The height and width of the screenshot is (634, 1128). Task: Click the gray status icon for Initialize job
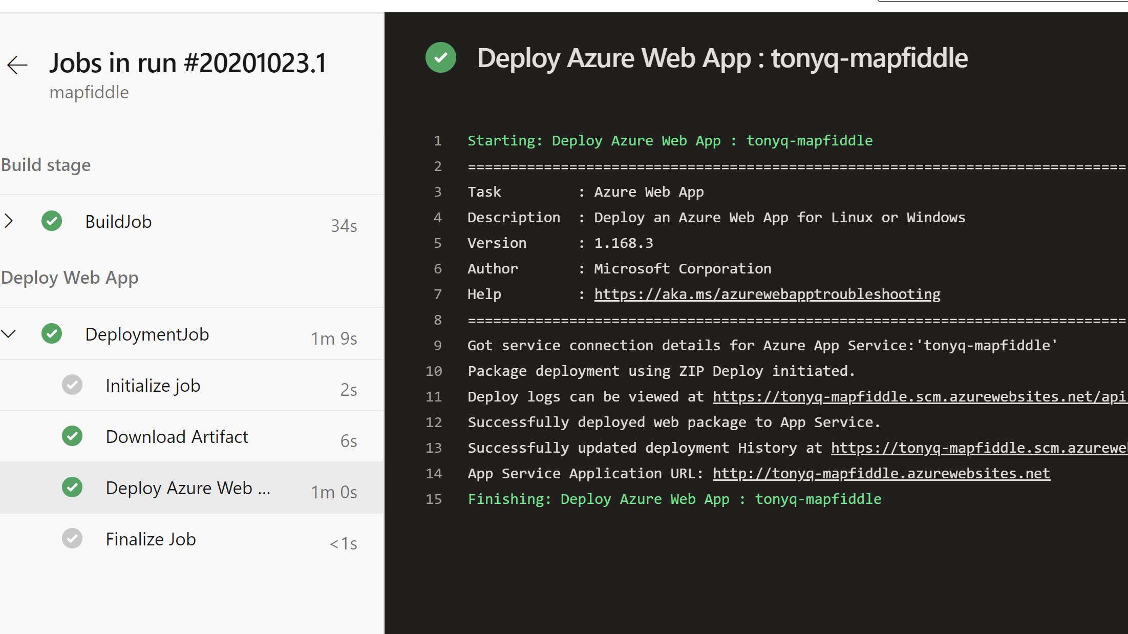point(72,385)
